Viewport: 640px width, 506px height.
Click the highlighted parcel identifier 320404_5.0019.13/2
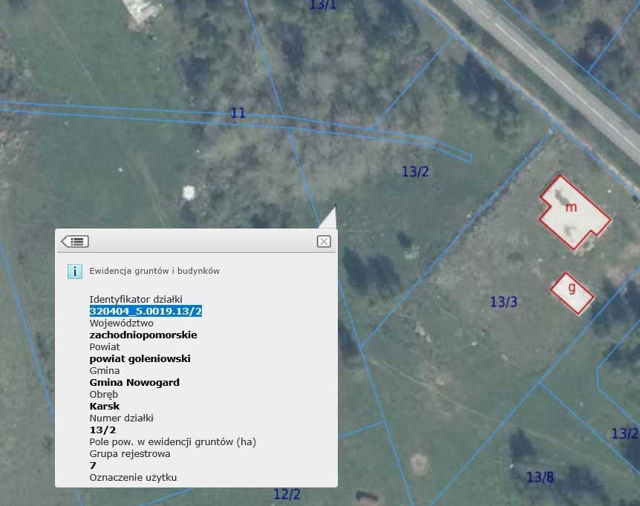click(146, 312)
